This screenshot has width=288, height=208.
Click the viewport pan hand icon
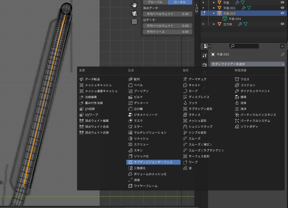point(134,5)
